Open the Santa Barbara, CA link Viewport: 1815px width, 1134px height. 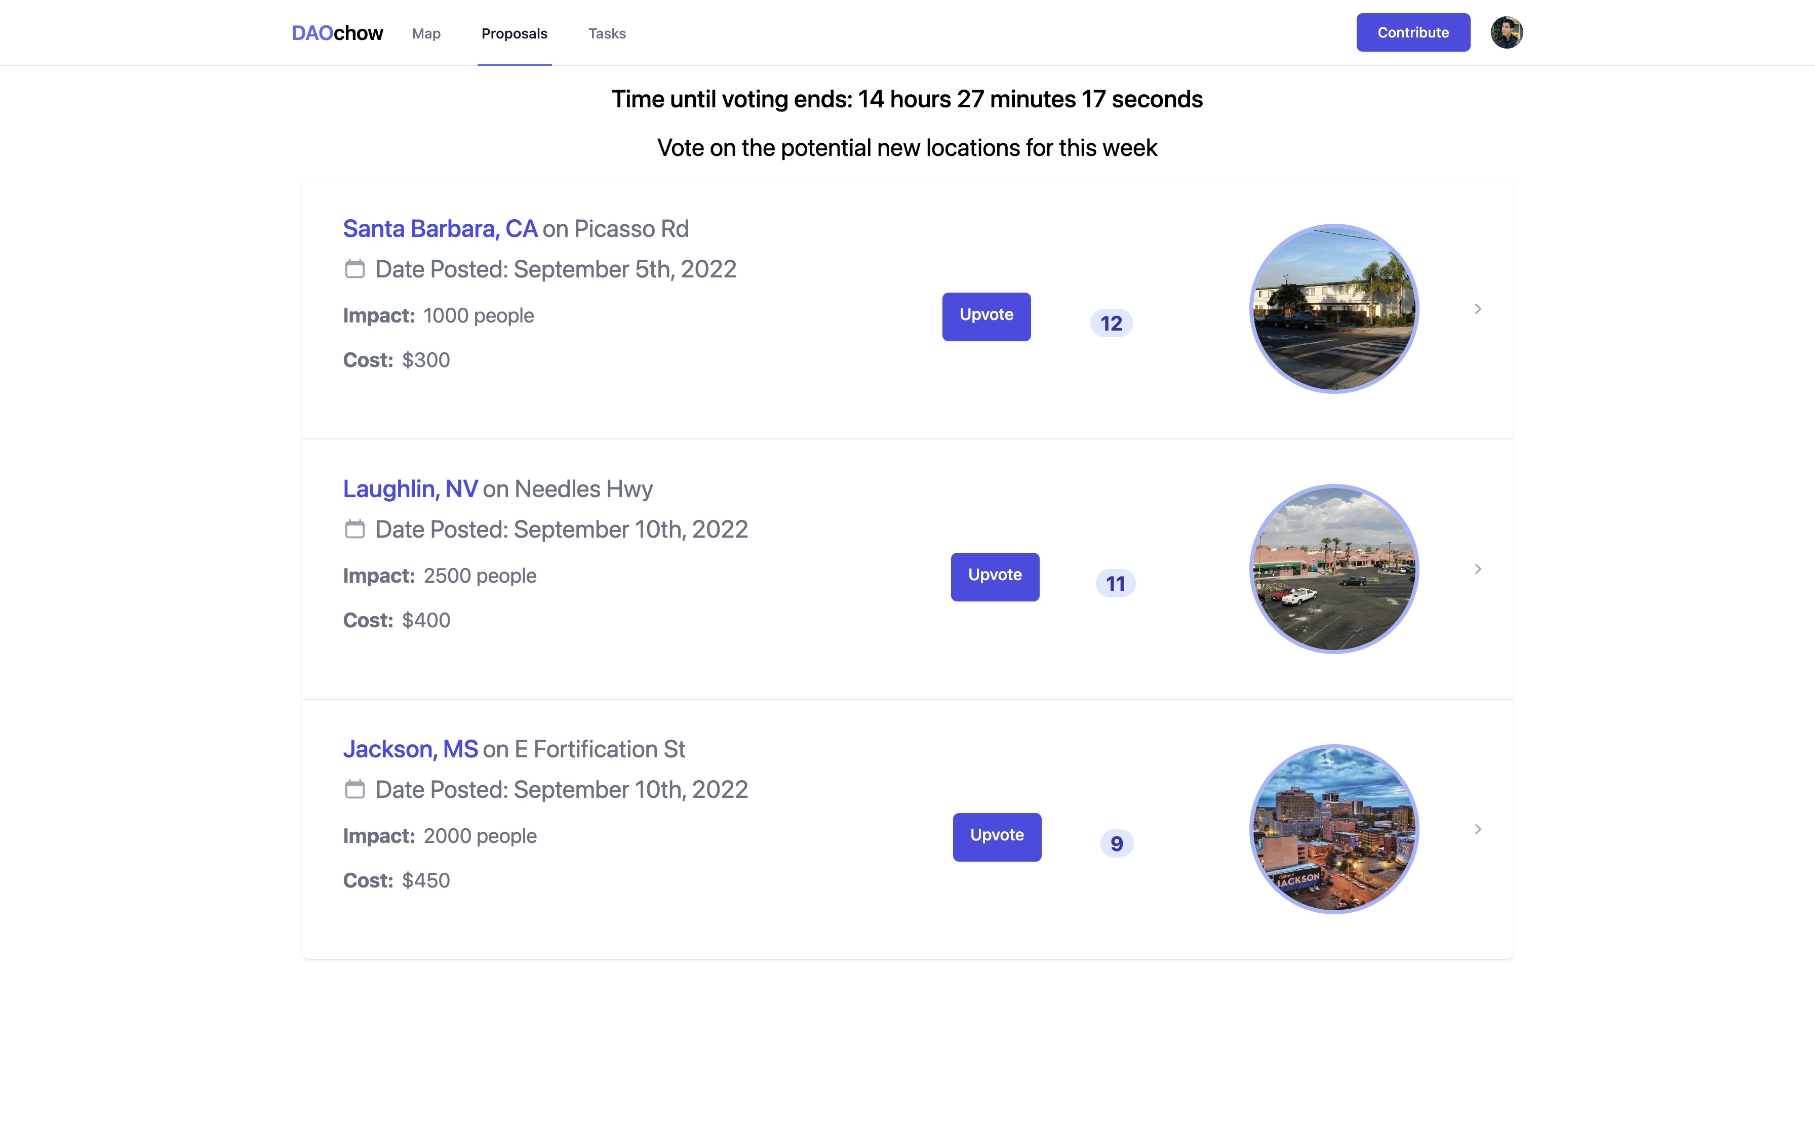(x=440, y=229)
